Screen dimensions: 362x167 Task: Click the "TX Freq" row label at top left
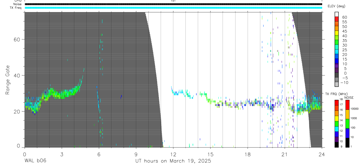coord(16,8)
